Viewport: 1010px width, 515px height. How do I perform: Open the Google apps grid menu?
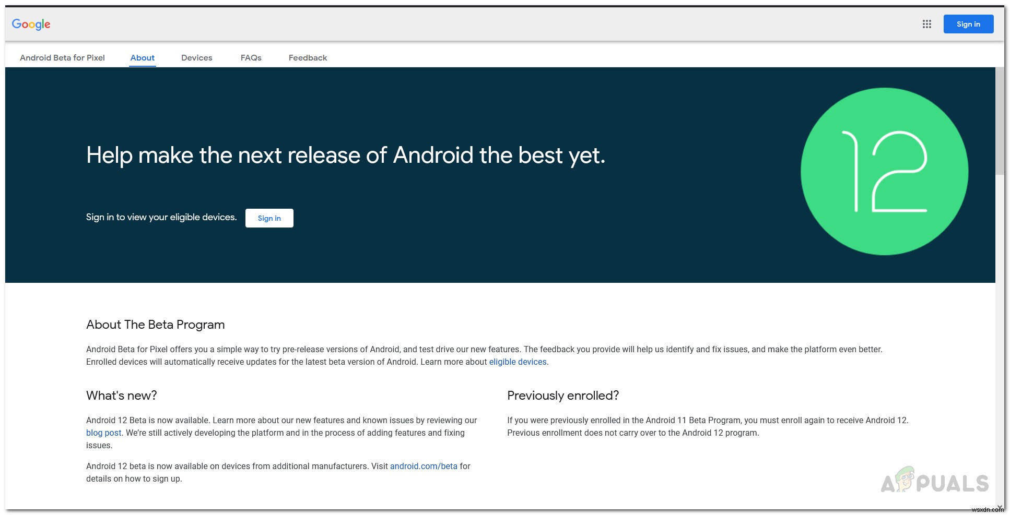927,24
